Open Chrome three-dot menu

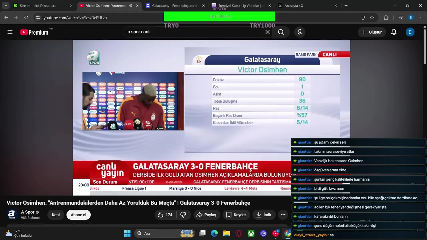click(x=421, y=17)
